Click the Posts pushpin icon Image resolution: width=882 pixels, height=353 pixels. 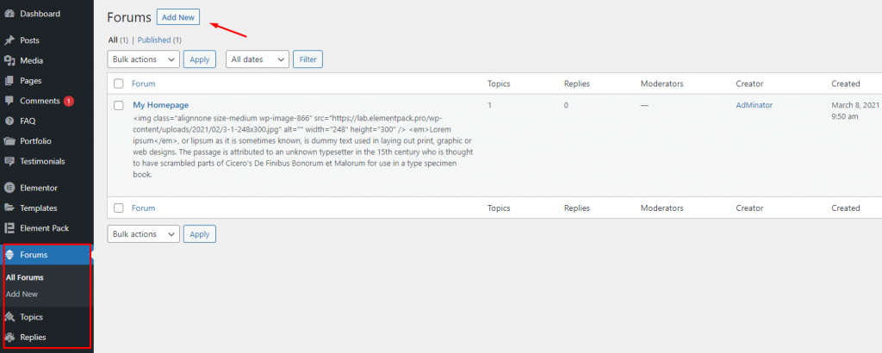9,40
